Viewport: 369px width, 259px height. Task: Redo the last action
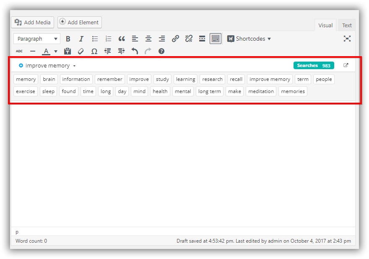coord(148,51)
